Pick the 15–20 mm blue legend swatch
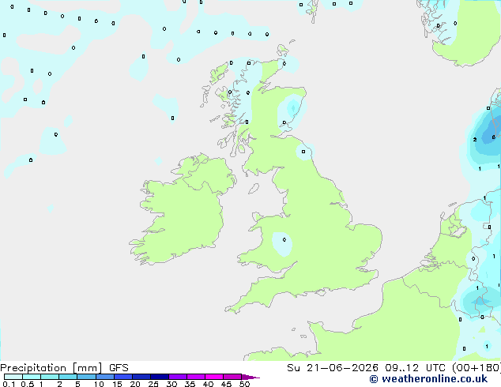 122,377
